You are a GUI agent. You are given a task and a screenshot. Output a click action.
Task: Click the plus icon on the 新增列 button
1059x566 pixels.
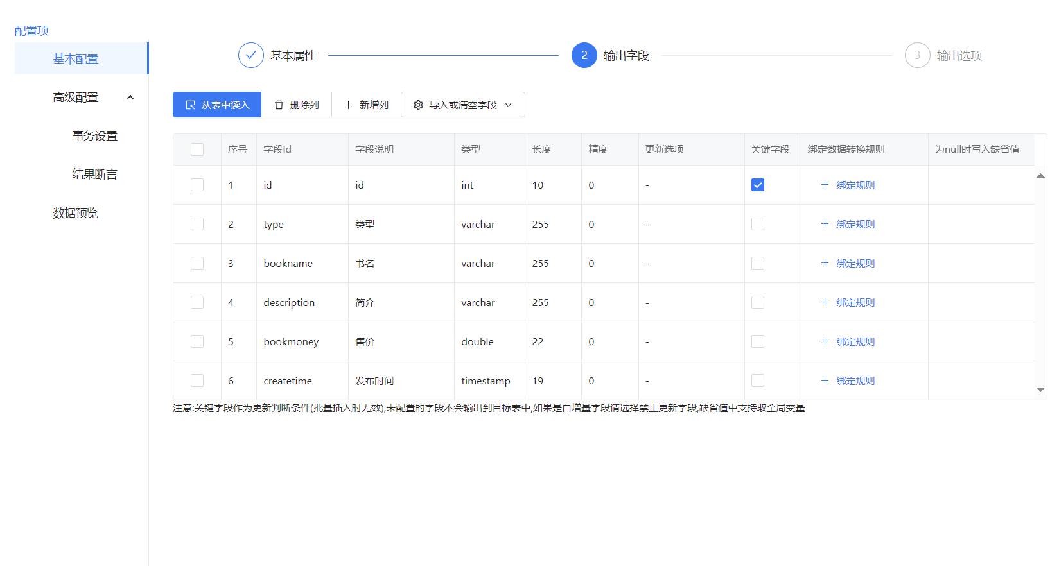click(348, 105)
